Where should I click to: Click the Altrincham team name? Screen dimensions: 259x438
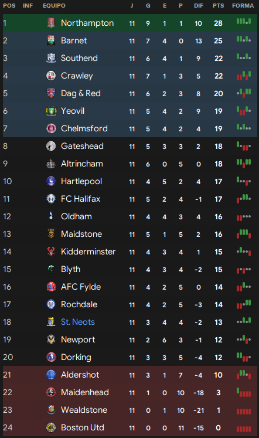(82, 164)
